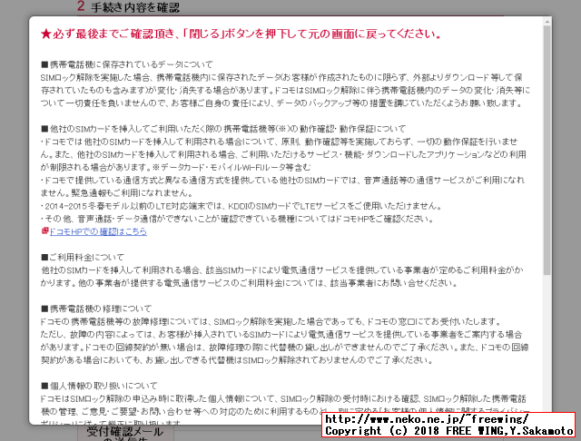Click heading ■携帯電話機の修理について
Viewport: 581px width, 441px height.
(96, 309)
